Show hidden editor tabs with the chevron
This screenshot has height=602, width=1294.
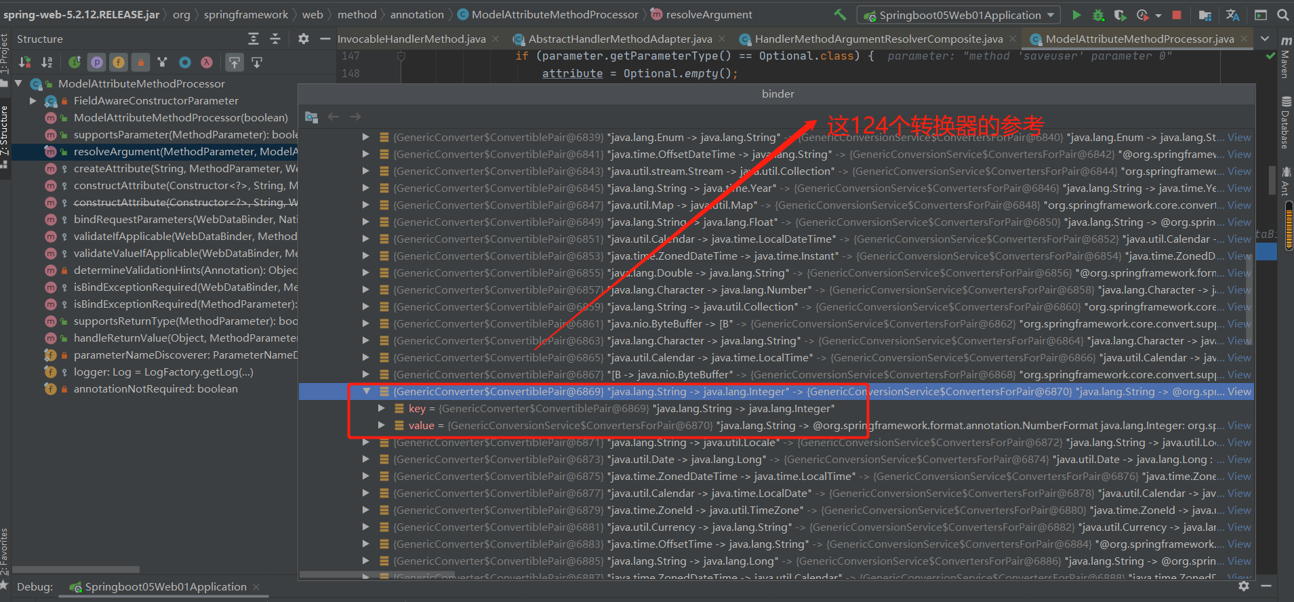(x=1265, y=39)
